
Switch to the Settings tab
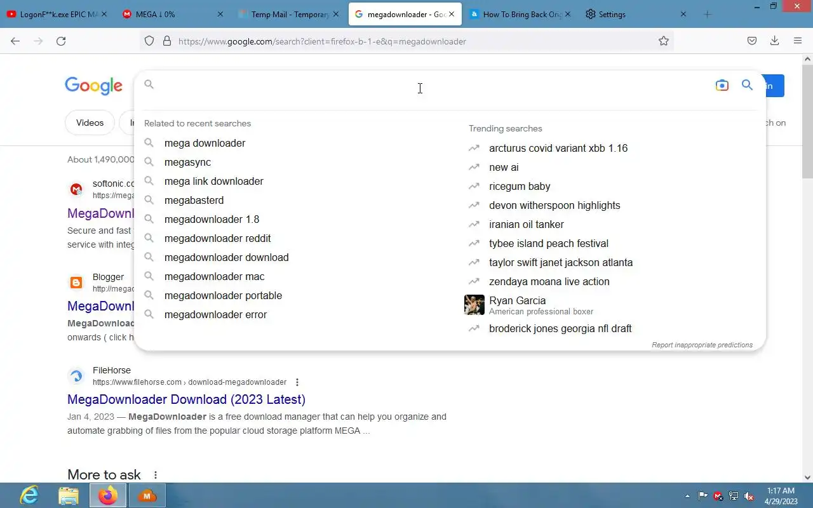click(x=635, y=14)
